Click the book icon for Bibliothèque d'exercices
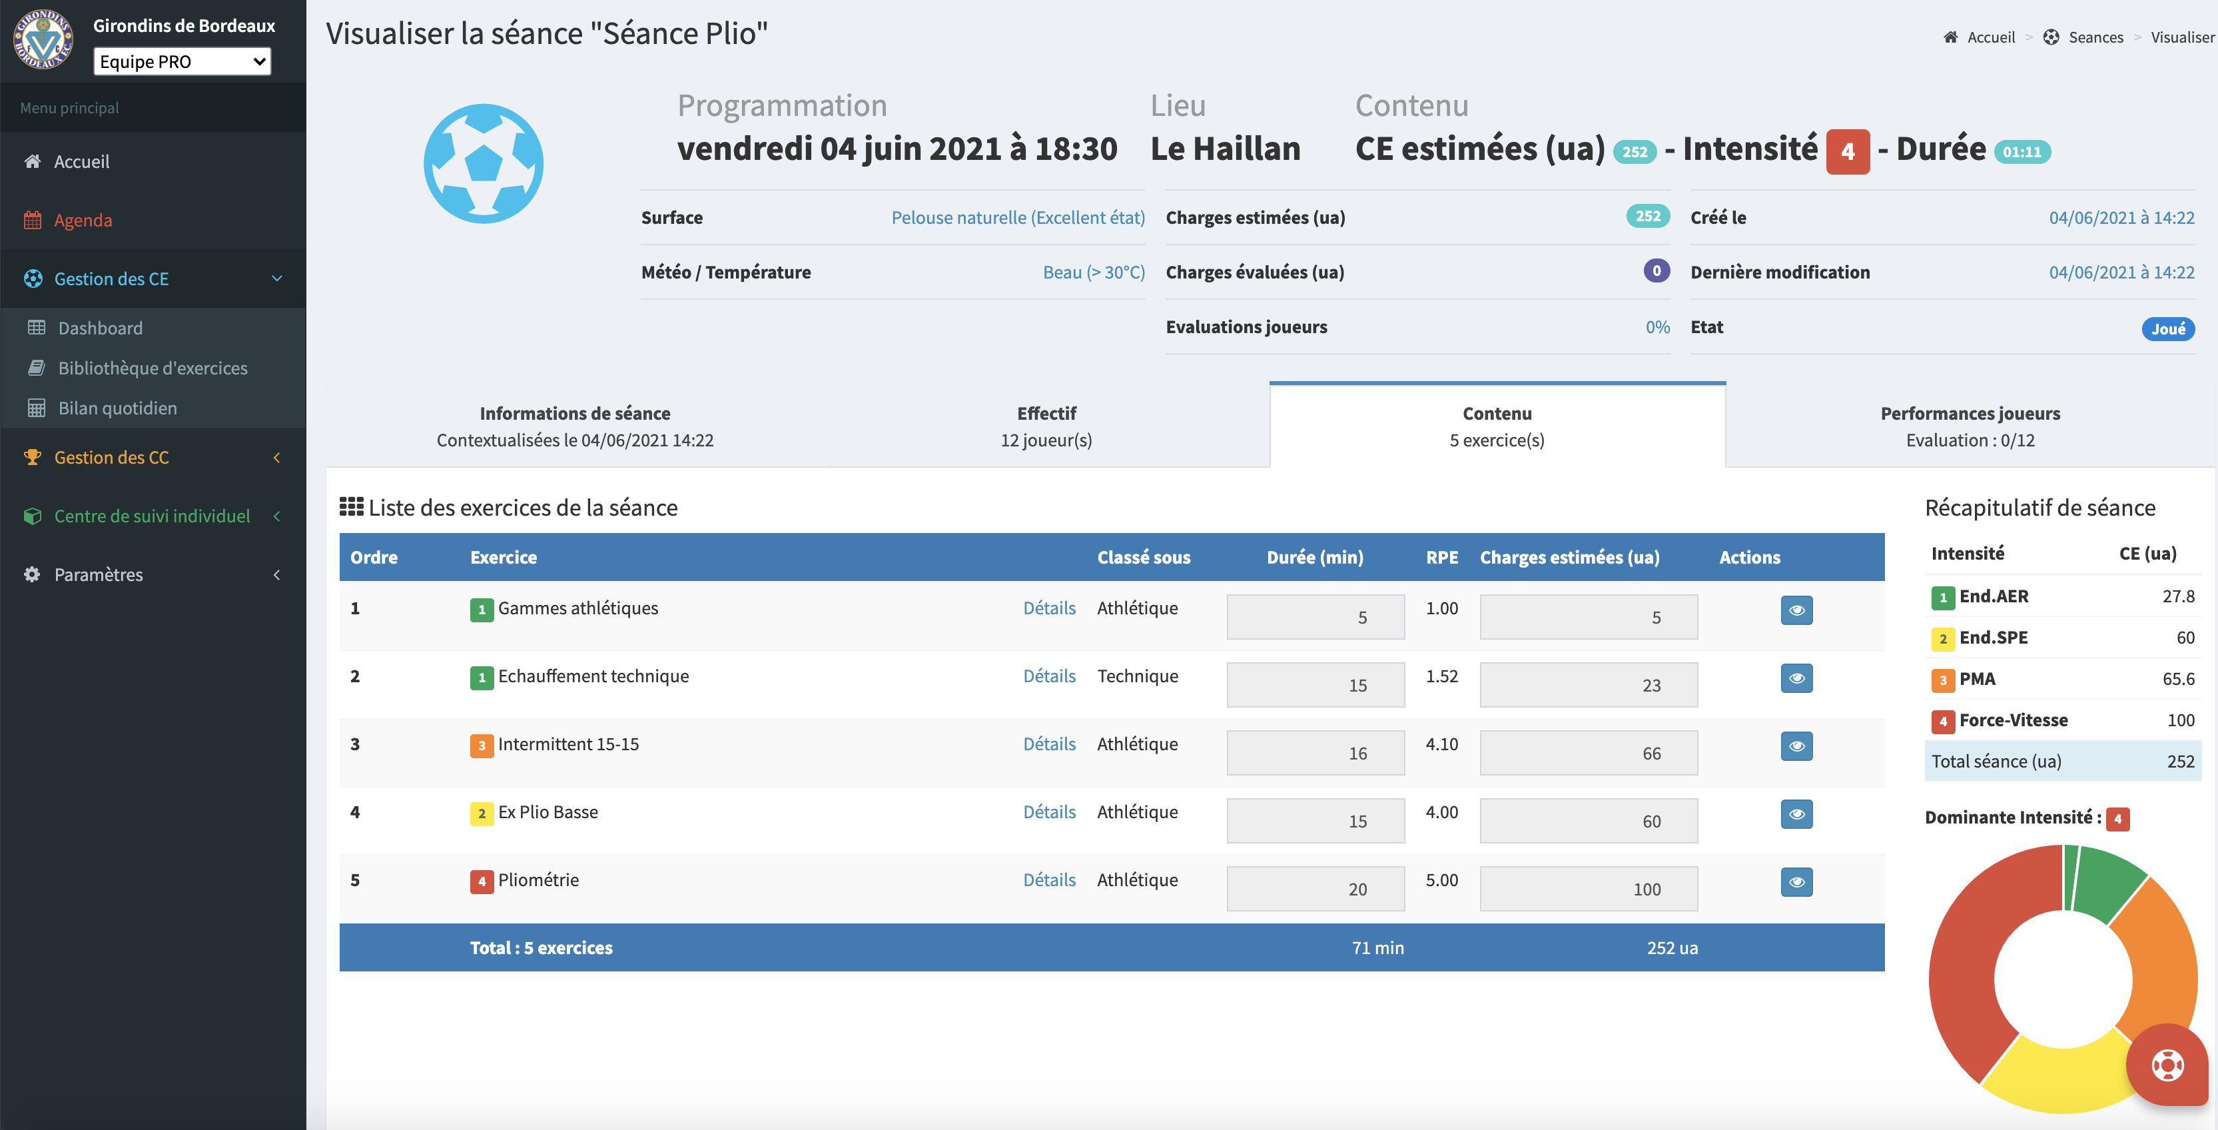 pyautogui.click(x=36, y=368)
